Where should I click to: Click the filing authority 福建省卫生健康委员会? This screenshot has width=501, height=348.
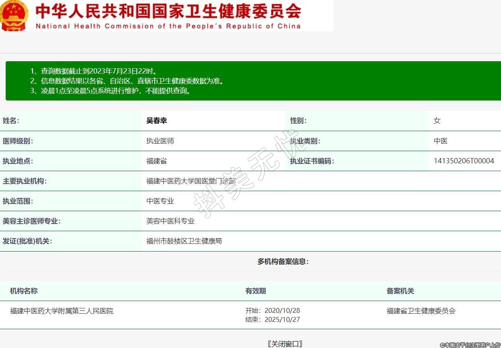pos(421,311)
